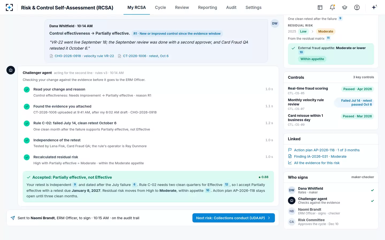This screenshot has width=385, height=240.
Task: Open Finding IA-2026-031 Moderate link
Action: point(320,157)
